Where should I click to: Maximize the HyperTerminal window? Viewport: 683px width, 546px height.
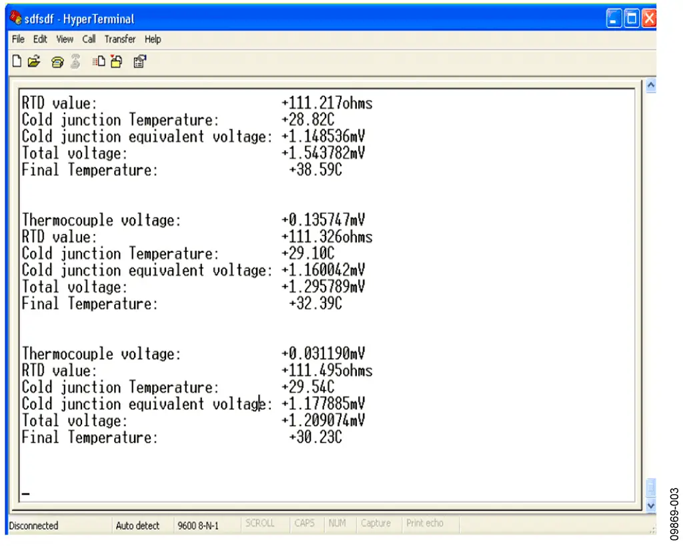(631, 18)
